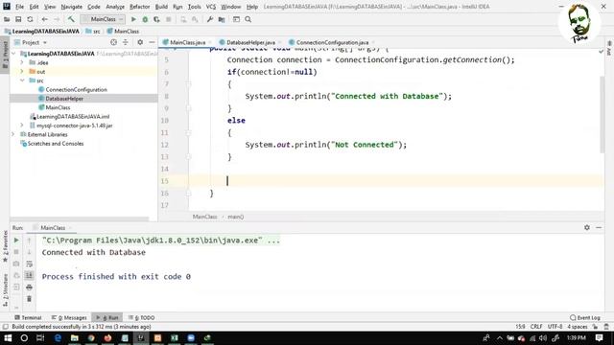Select ConnectionConfiguration in project tree
This screenshot has width=614, height=345.
click(x=76, y=89)
